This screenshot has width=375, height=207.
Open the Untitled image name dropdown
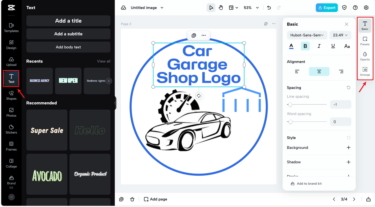click(x=147, y=8)
